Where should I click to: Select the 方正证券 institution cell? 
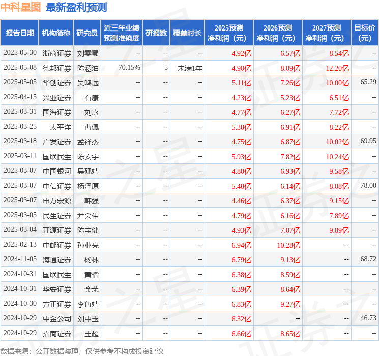click(x=57, y=304)
